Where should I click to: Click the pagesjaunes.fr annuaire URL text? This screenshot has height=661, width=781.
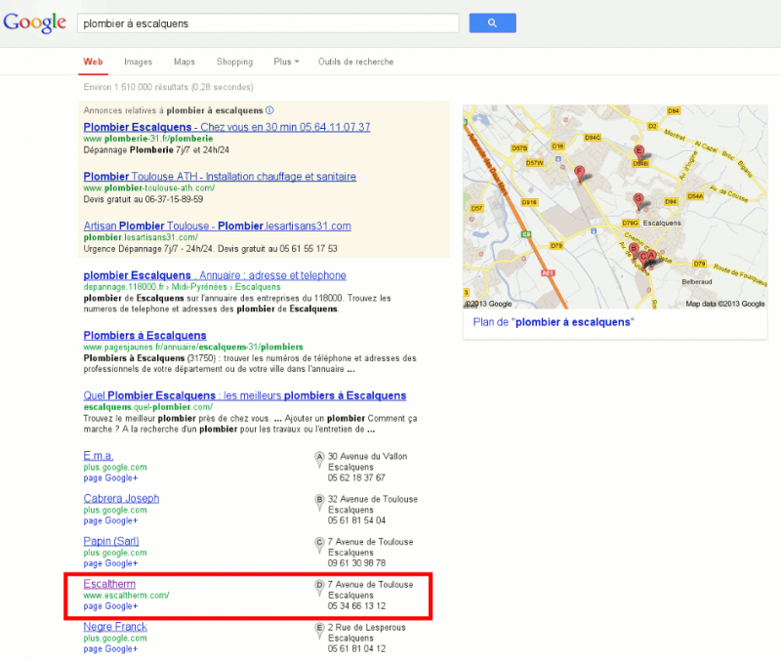pos(193,347)
